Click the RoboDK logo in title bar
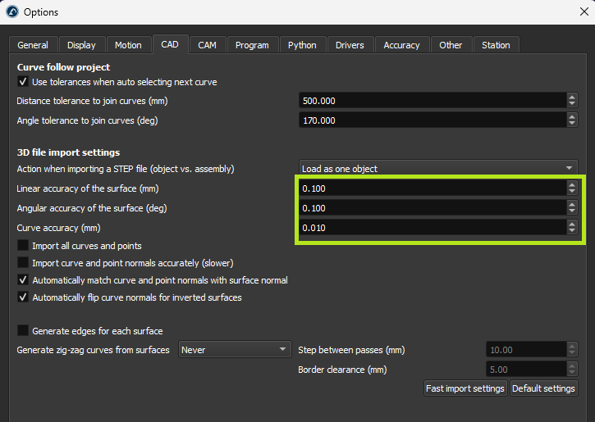595x422 pixels. [x=12, y=11]
